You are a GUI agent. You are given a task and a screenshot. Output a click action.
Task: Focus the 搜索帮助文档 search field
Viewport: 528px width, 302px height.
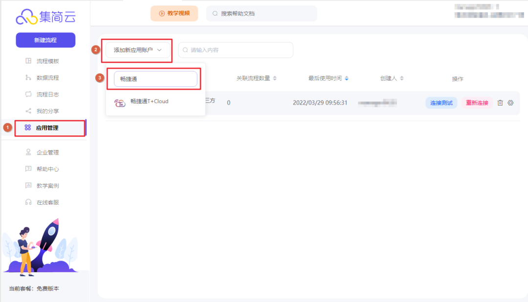(261, 14)
